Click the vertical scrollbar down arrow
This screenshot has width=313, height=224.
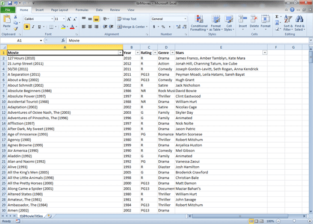tap(311, 211)
